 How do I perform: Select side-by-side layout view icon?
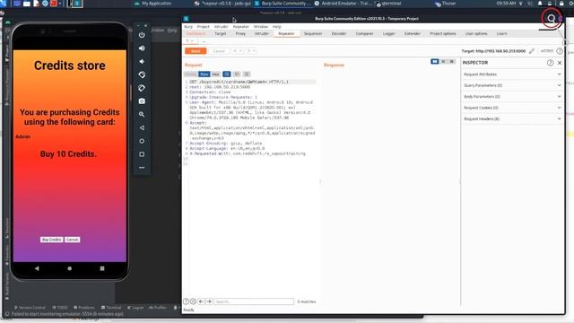(x=434, y=62)
